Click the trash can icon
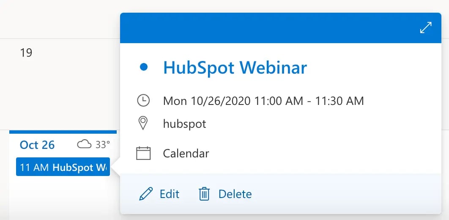Screen dimensions: 449x220 click(x=205, y=194)
